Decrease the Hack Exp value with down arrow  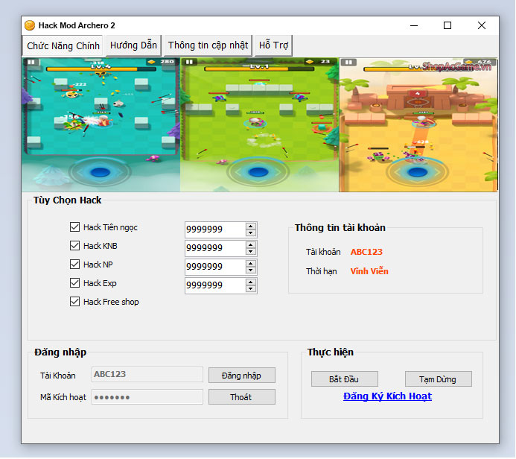[251, 289]
